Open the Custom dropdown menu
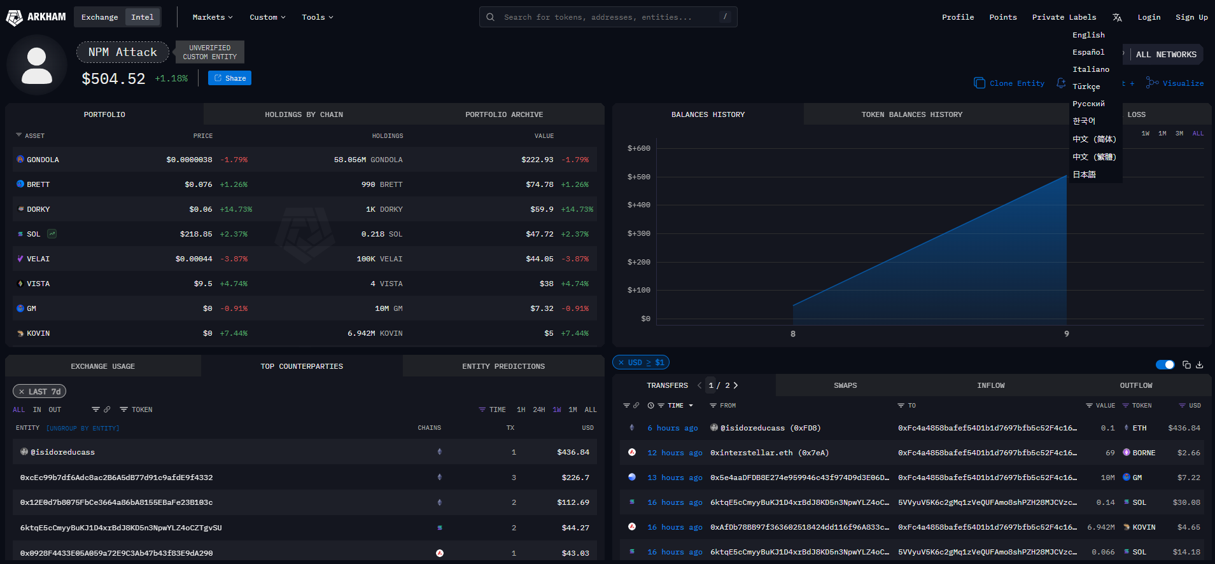This screenshot has height=564, width=1215. 267,17
